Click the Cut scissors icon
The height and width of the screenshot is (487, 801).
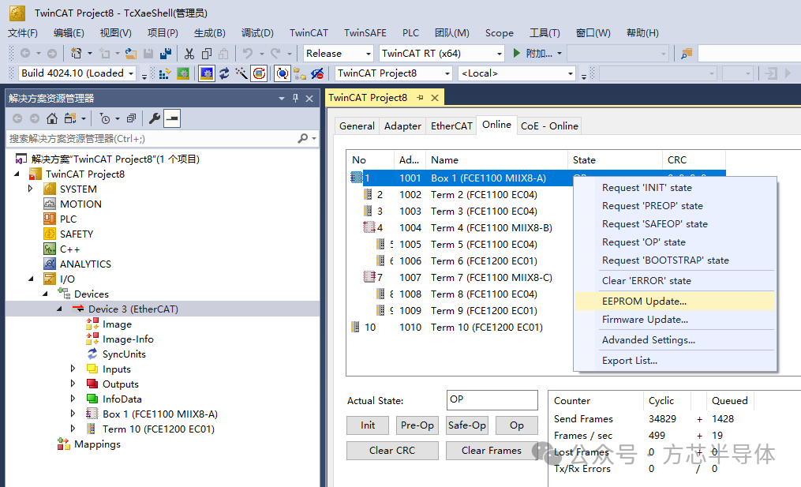click(189, 53)
